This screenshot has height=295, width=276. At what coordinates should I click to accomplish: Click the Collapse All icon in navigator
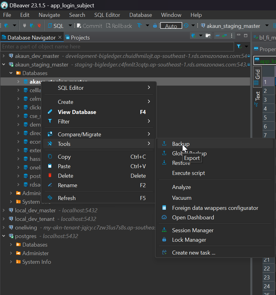click(217, 36)
